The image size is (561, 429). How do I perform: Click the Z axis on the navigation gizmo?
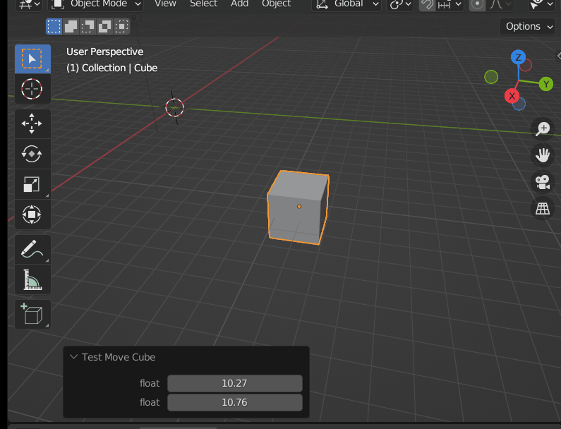click(518, 57)
